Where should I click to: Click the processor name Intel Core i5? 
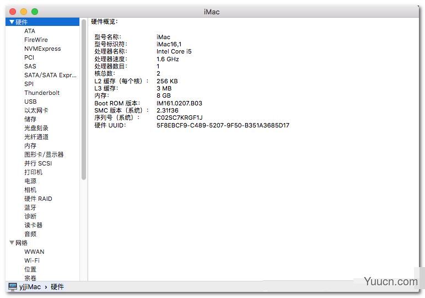coord(174,51)
